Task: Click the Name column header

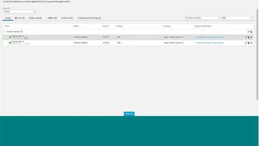Action: pos(7,26)
